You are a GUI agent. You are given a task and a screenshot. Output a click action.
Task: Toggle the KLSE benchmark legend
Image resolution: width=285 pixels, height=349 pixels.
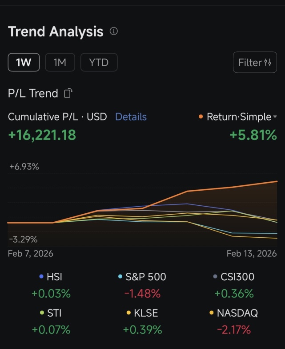(x=142, y=313)
